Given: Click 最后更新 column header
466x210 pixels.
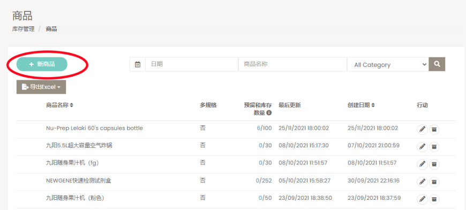Looking at the screenshot, I should 289,105.
